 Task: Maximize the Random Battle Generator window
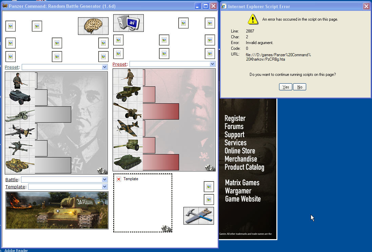point(205,6)
